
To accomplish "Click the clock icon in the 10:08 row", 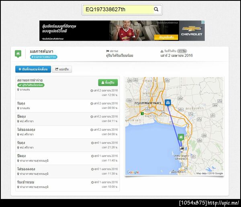I will [x=92, y=182].
